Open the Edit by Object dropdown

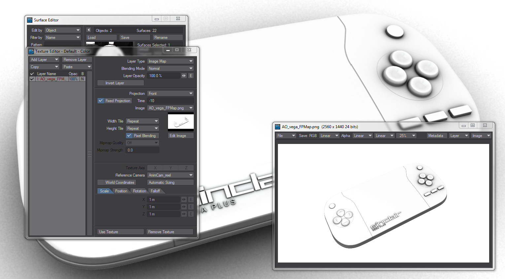[63, 30]
